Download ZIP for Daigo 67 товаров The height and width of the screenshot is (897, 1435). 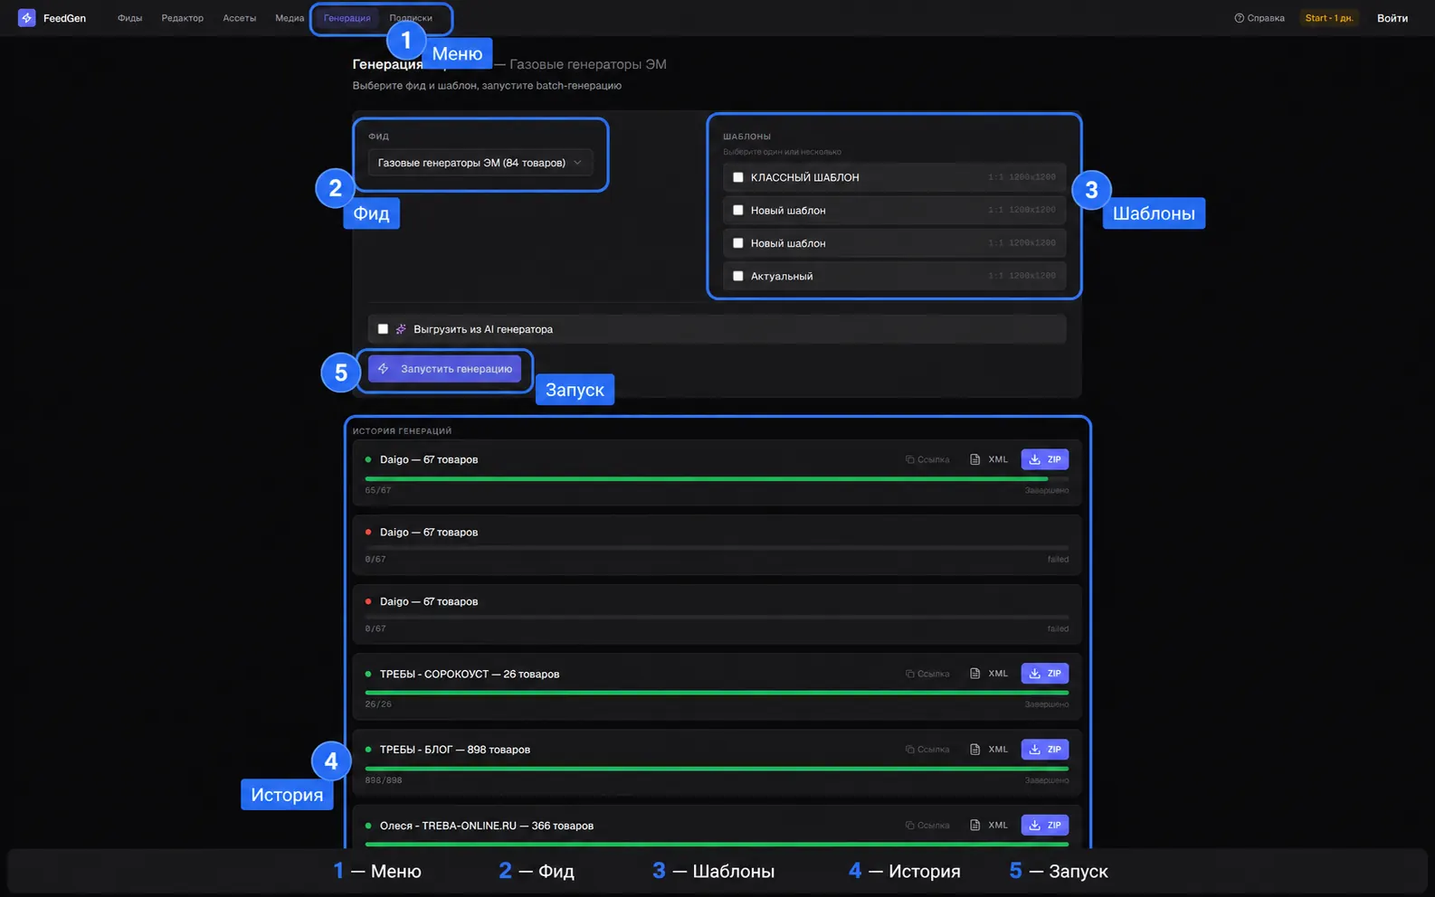tap(1045, 459)
